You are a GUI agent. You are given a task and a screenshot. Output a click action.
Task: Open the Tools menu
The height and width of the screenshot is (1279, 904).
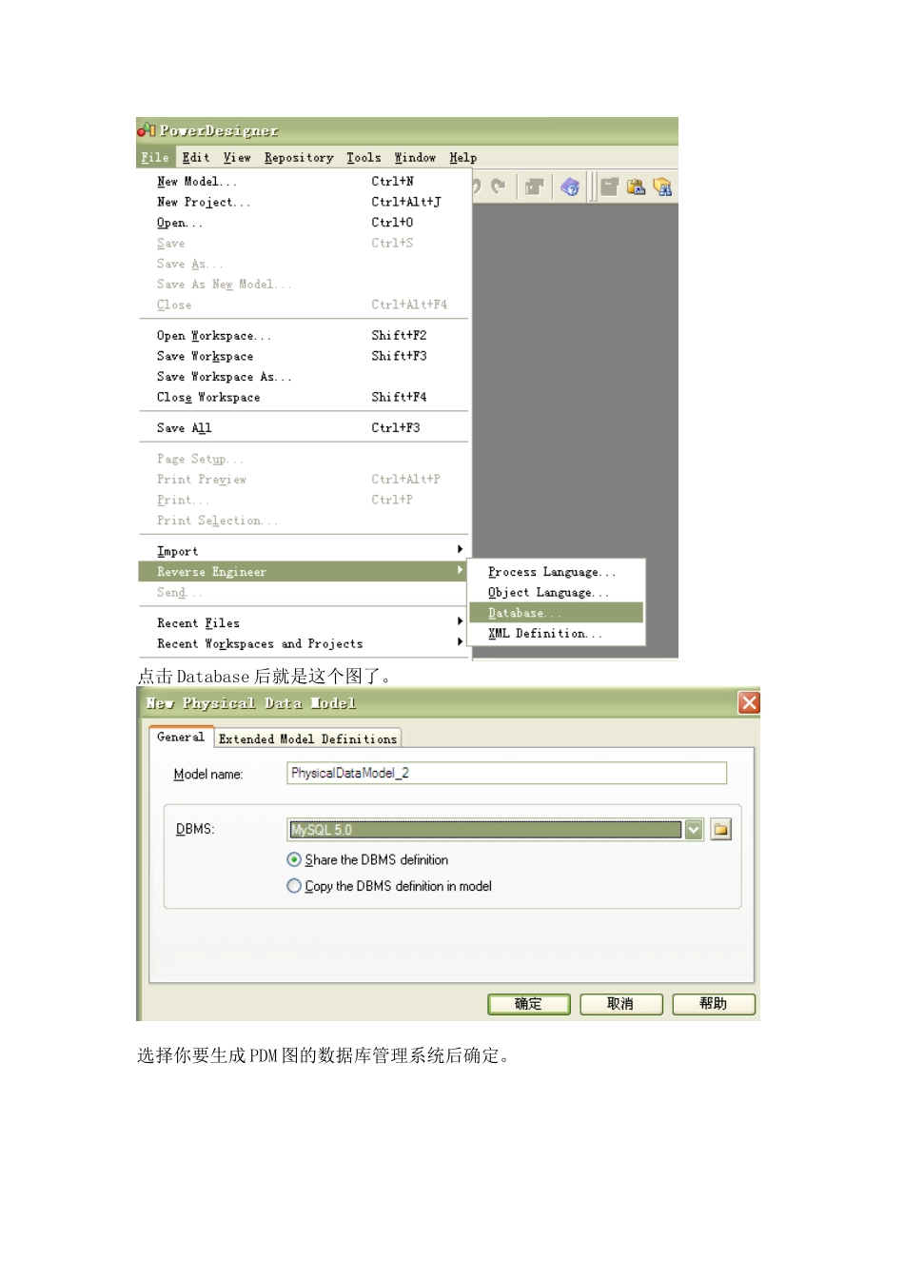click(x=364, y=158)
